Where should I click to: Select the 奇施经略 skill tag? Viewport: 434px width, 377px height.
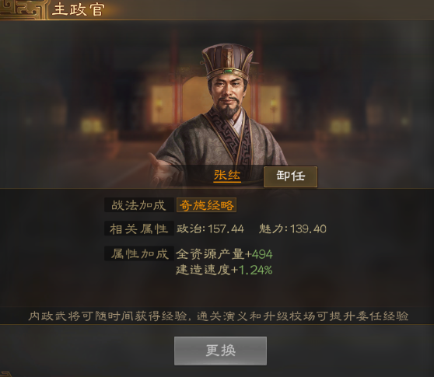[206, 205]
